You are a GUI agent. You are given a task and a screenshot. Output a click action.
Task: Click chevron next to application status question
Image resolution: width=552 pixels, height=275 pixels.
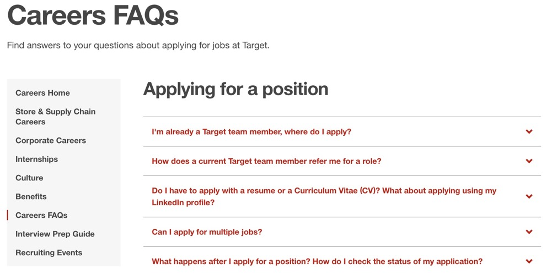pos(529,261)
